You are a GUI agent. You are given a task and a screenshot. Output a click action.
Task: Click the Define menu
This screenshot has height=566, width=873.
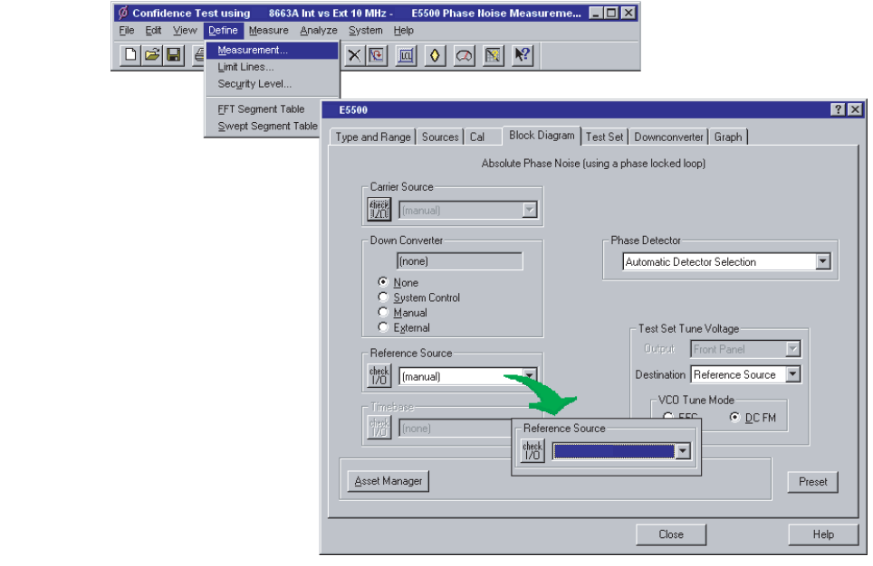[223, 30]
